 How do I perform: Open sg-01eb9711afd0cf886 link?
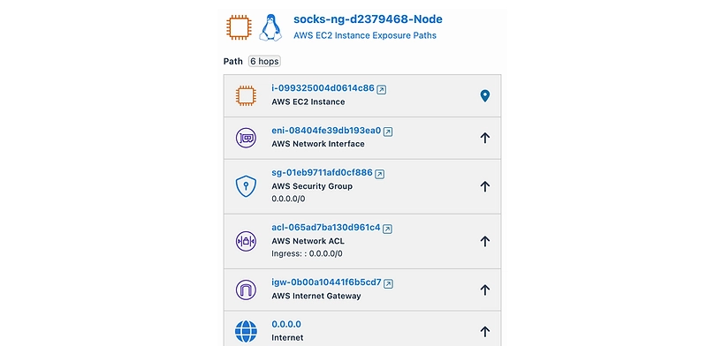(322, 172)
